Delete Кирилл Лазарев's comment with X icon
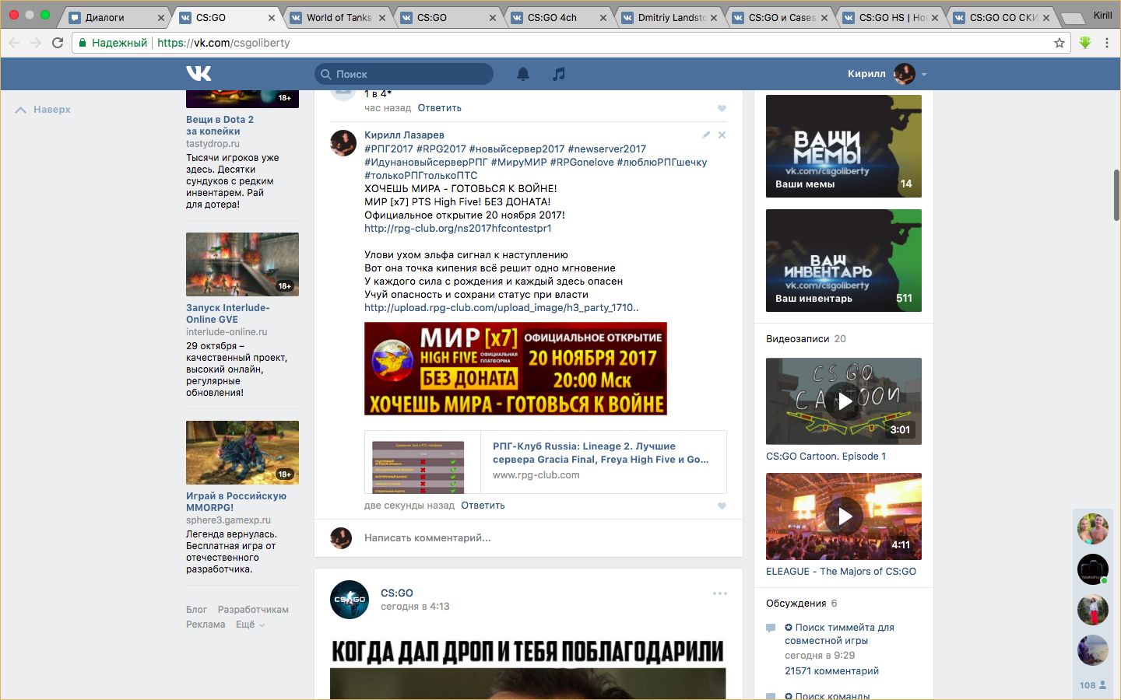 click(722, 135)
